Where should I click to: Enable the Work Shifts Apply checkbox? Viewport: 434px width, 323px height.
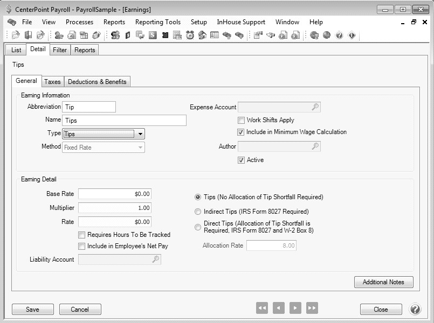(241, 120)
